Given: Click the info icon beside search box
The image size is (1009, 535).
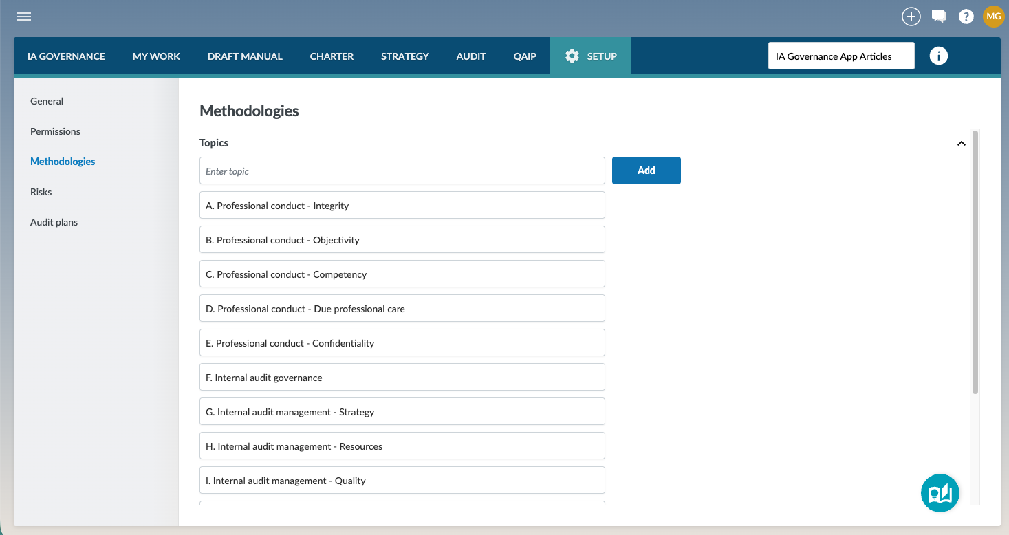Looking at the screenshot, I should 938,56.
